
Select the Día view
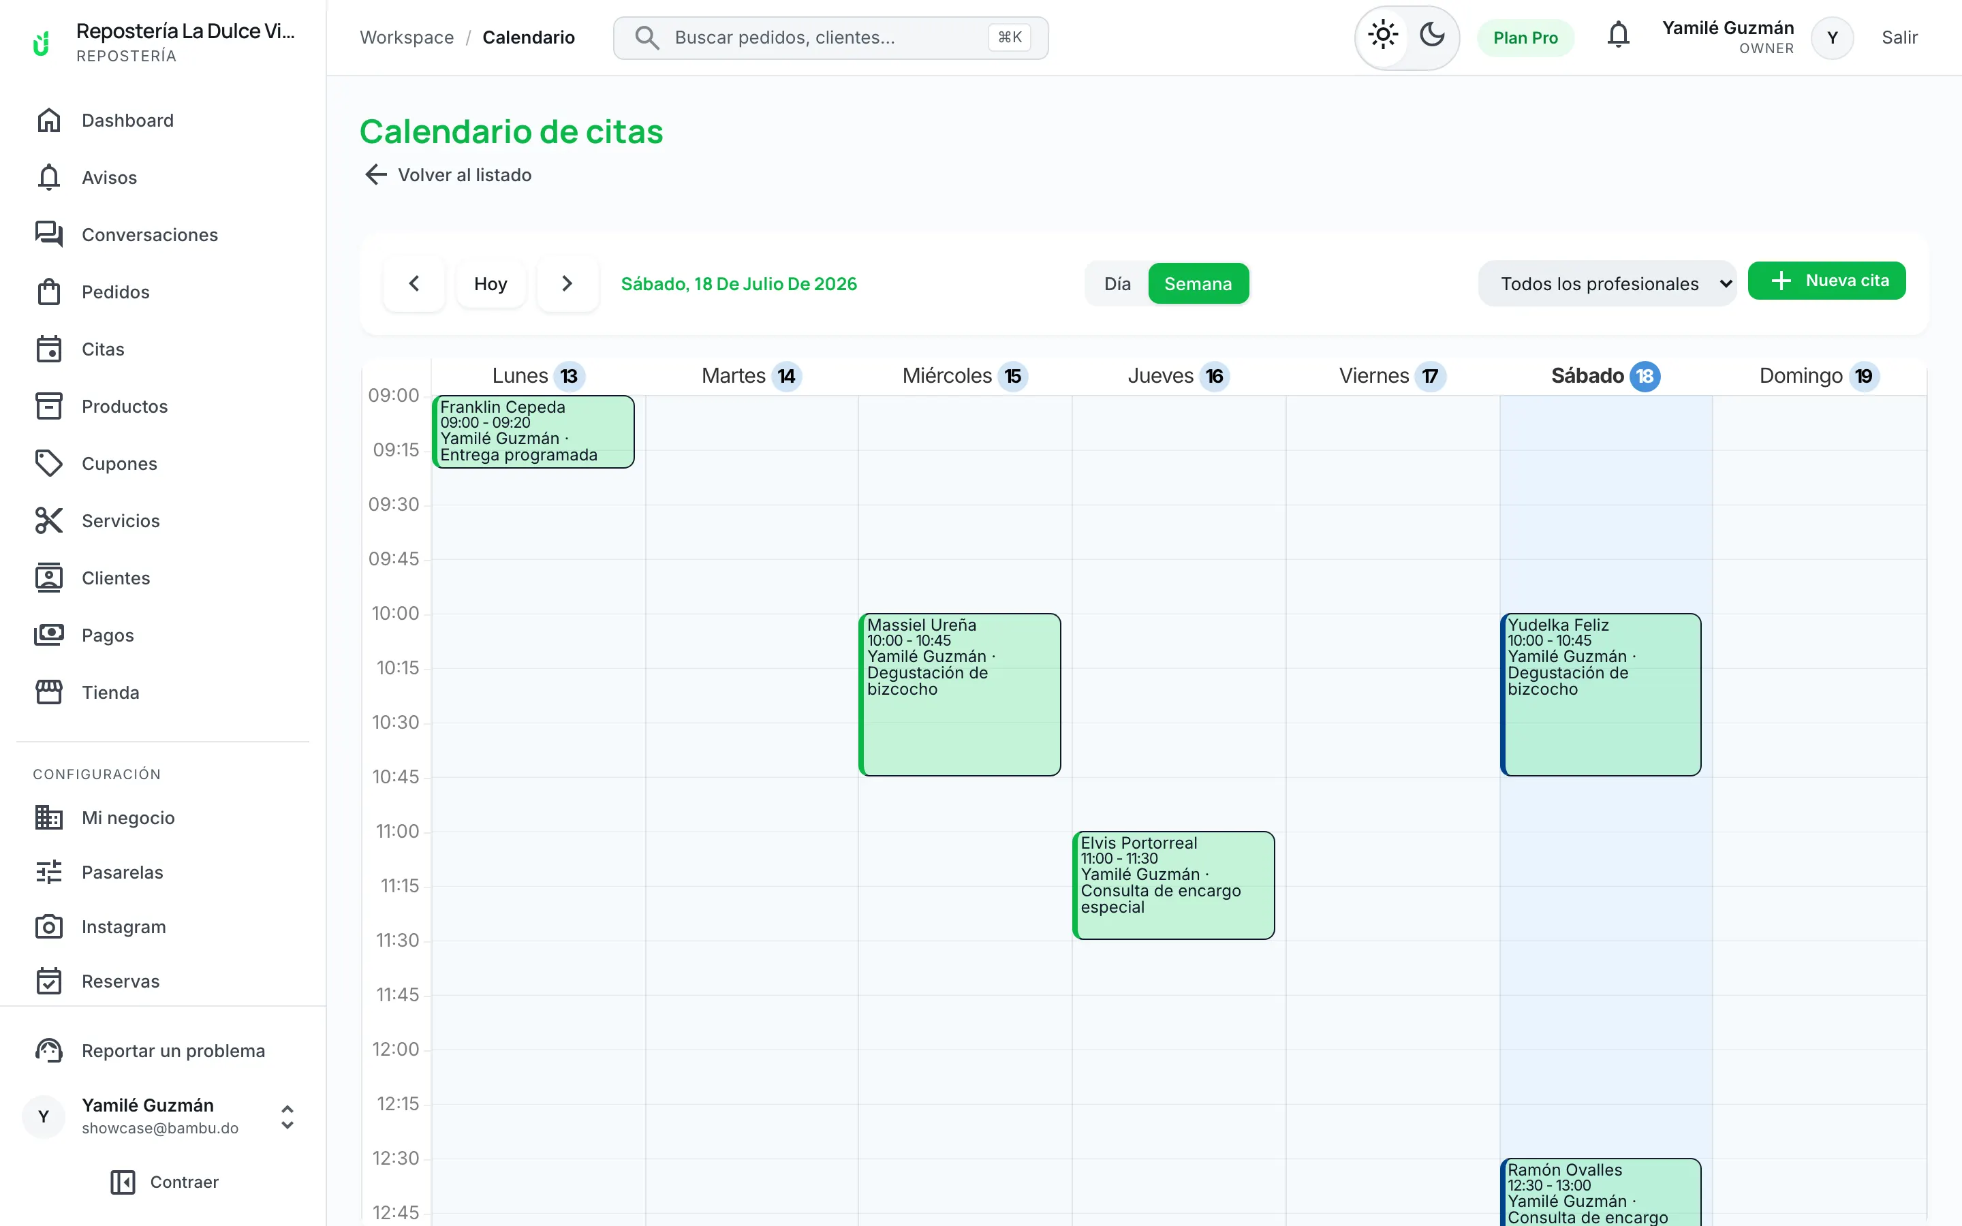coord(1117,284)
